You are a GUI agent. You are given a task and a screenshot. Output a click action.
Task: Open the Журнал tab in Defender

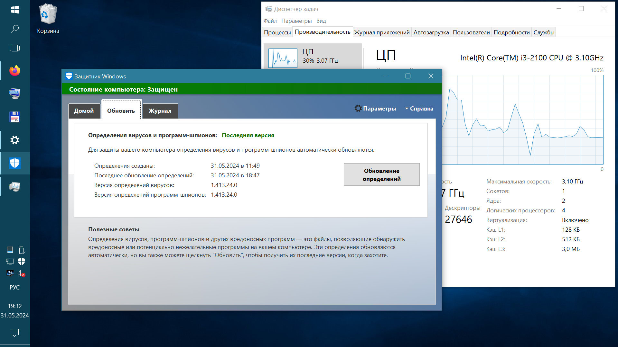160,111
